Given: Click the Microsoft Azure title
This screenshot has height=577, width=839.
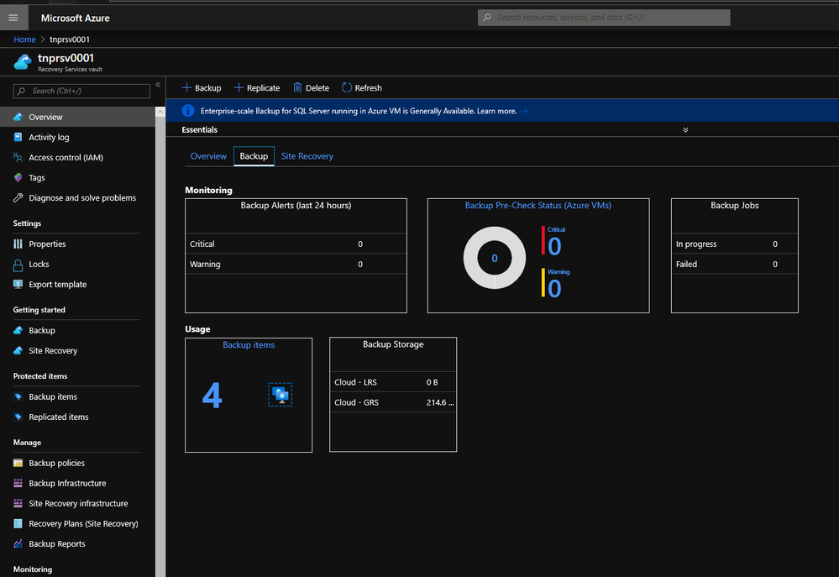Looking at the screenshot, I should click(76, 18).
